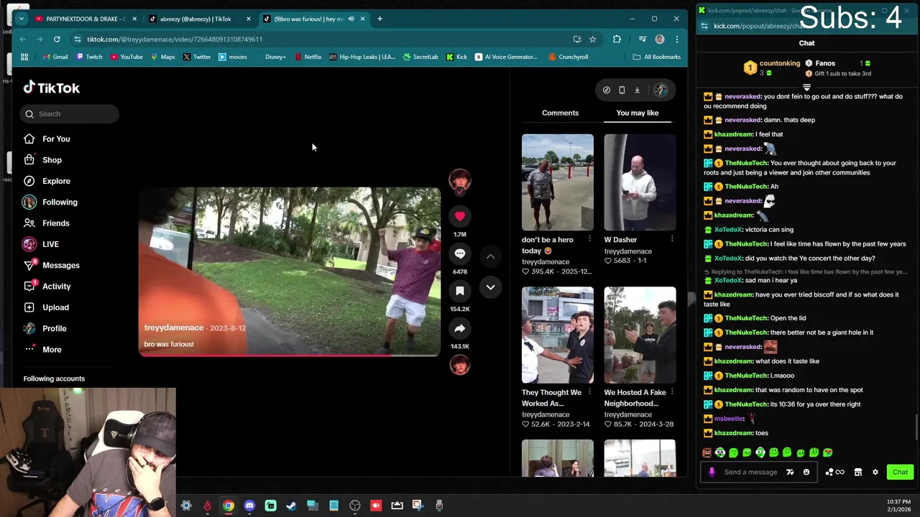Open comments via the speech bubble icon
The width and height of the screenshot is (920, 517).
(x=460, y=253)
